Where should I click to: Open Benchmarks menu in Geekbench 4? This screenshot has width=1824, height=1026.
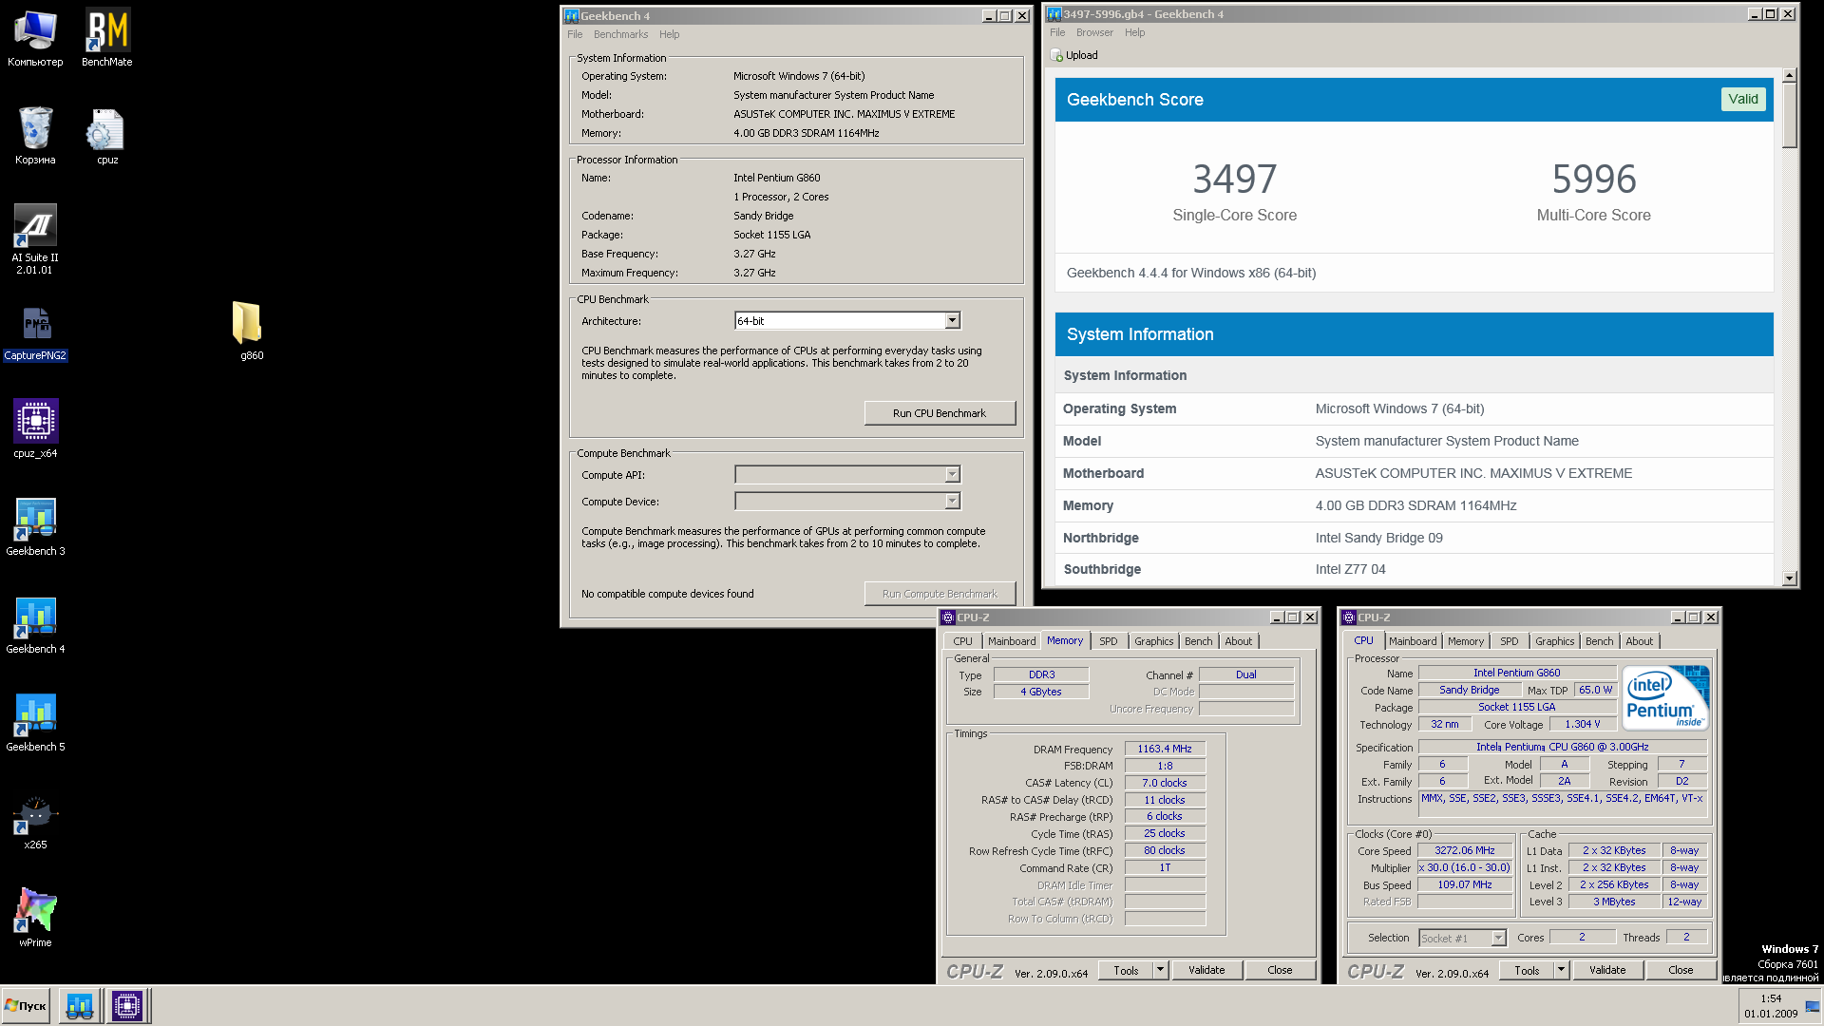pyautogui.click(x=620, y=34)
